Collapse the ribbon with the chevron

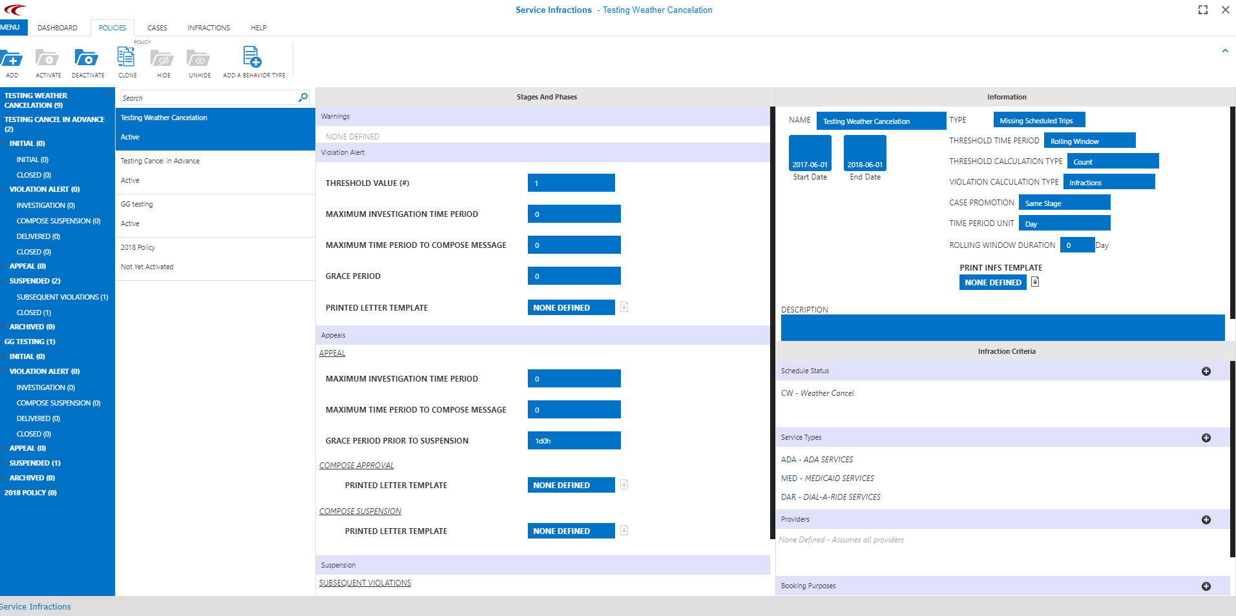1224,51
